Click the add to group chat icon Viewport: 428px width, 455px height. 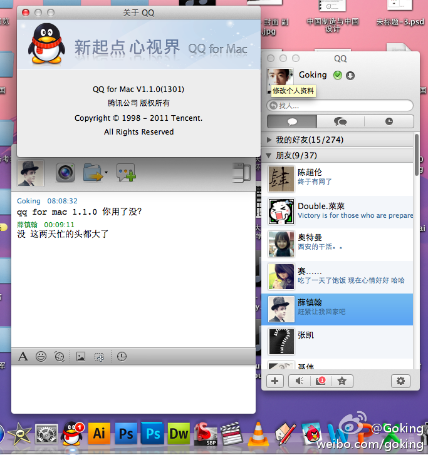(126, 173)
